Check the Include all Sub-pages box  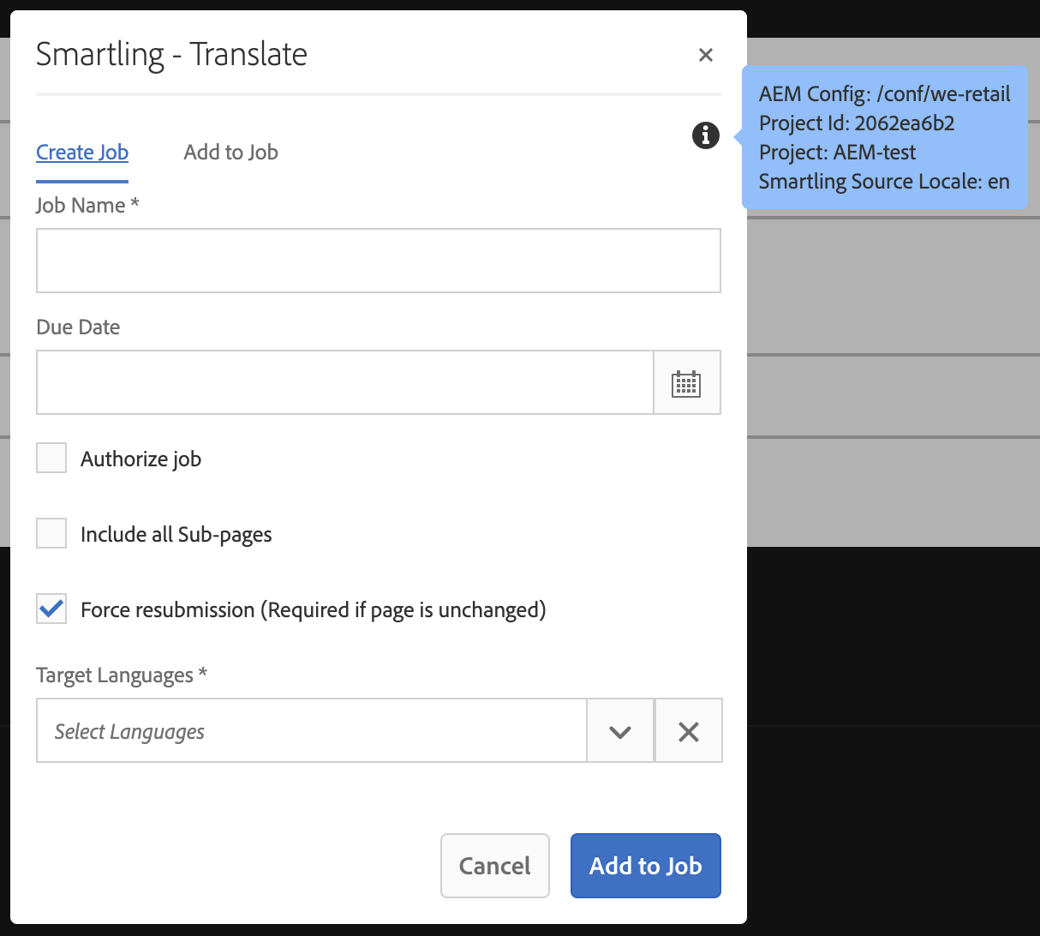(51, 534)
